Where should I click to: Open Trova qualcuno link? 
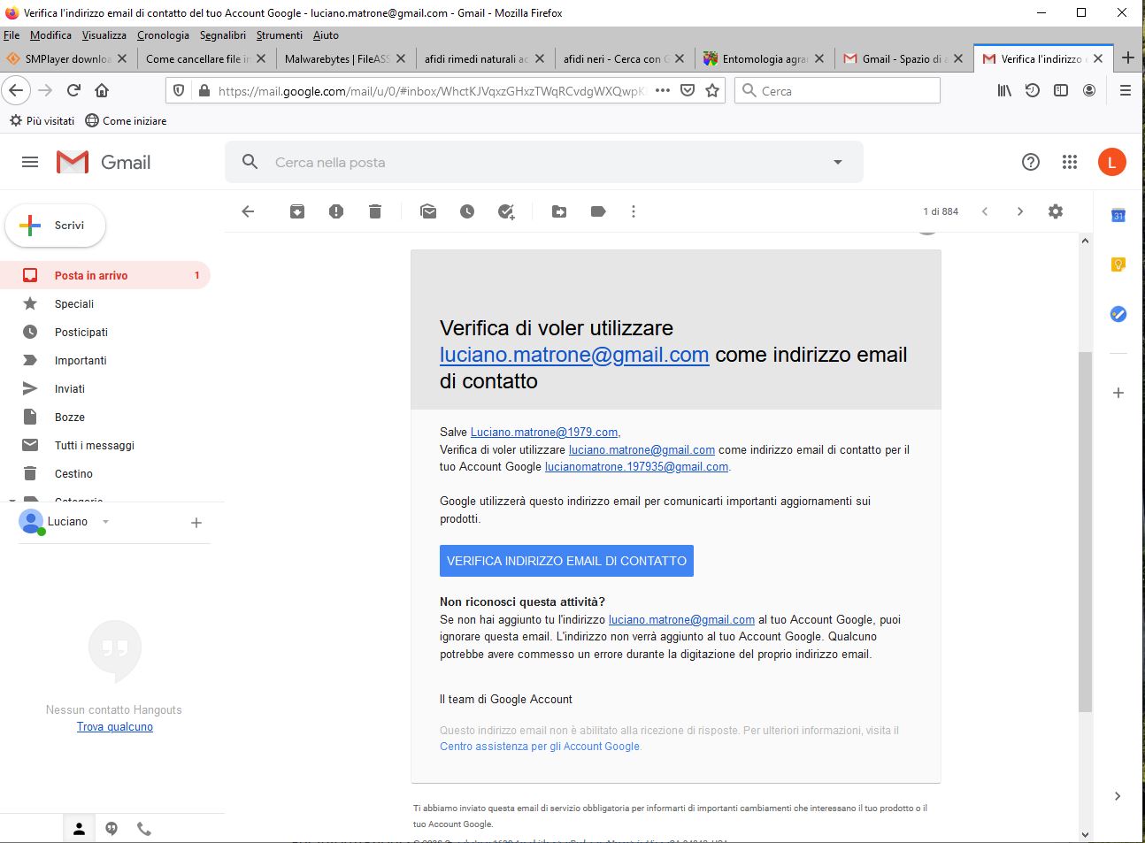pyautogui.click(x=115, y=727)
